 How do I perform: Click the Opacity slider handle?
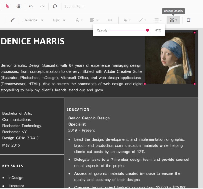pyautogui.click(x=147, y=30)
